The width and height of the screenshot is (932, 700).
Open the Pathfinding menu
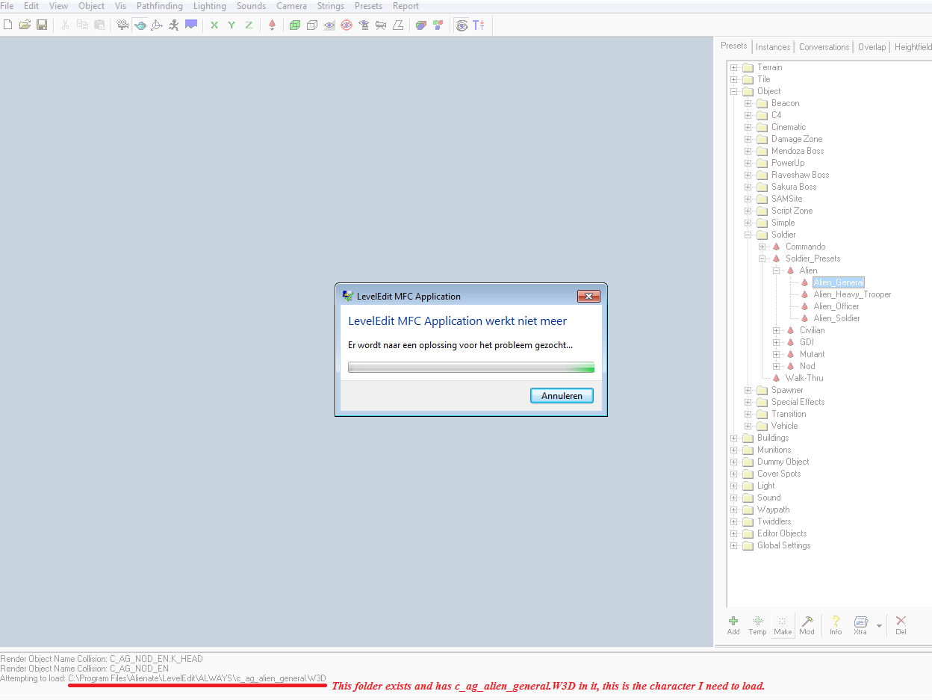159,6
